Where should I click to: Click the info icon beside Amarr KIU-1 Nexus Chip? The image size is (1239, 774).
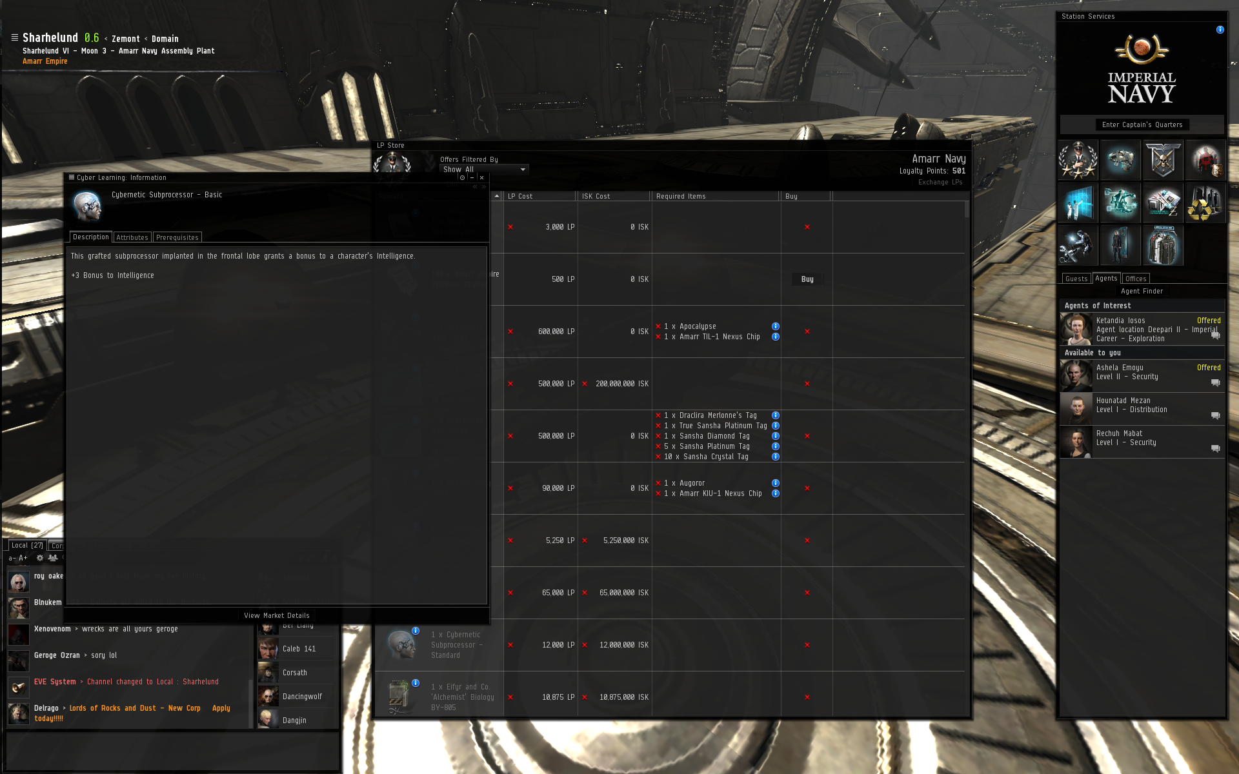click(776, 493)
